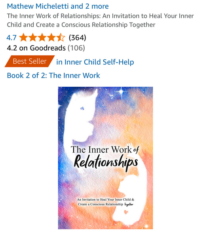Open the Mathew Micheletti author link
Image resolution: width=211 pixels, height=240 pixels.
[38, 6]
